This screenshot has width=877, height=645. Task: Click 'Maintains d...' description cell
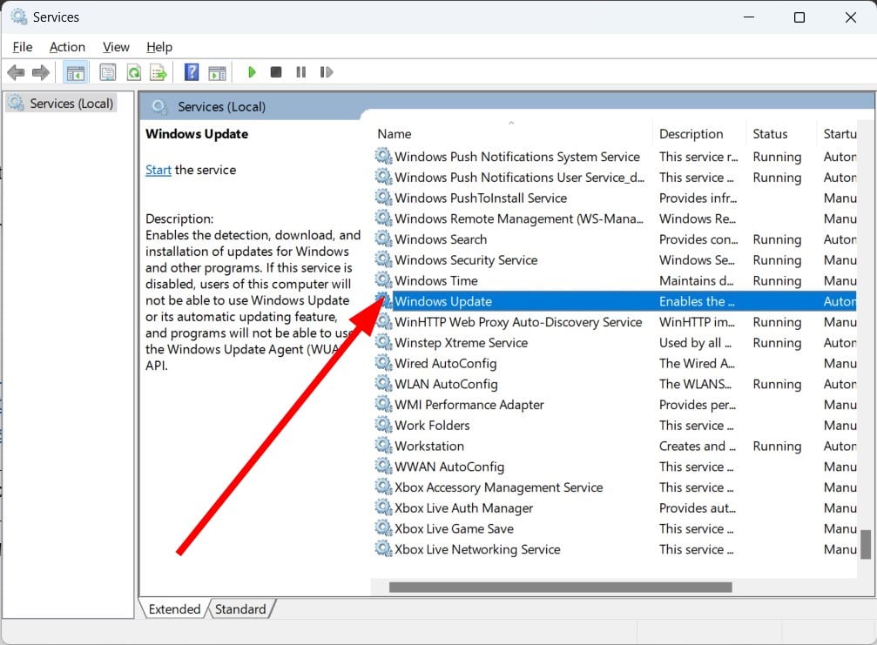(697, 280)
